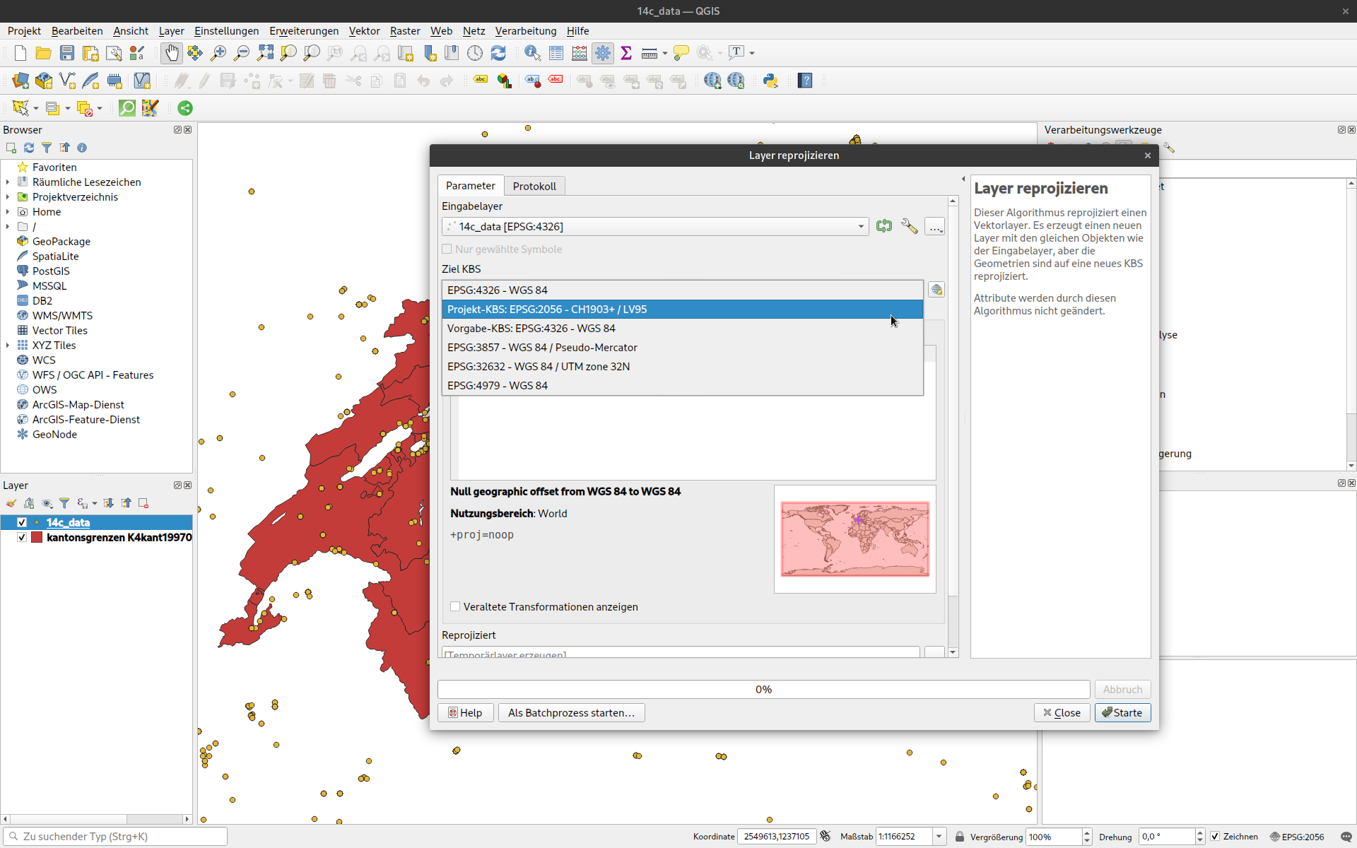The image size is (1357, 848).
Task: Switch to the Protokoll tab
Action: click(x=534, y=186)
